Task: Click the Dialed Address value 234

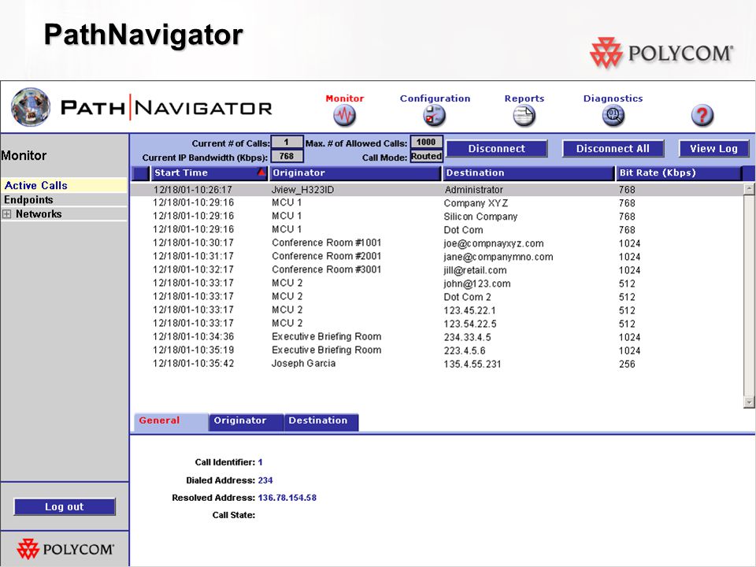Action: (x=265, y=480)
